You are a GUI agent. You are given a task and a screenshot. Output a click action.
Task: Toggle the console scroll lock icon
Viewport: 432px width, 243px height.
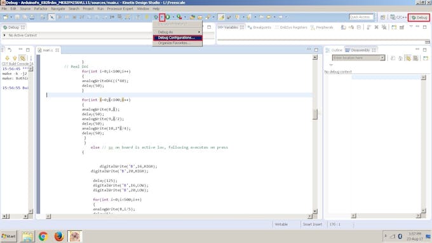point(23,58)
